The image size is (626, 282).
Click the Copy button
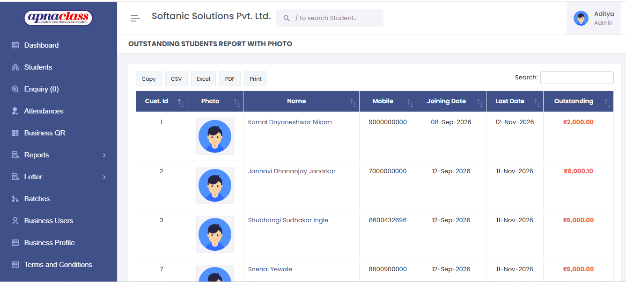(148, 79)
